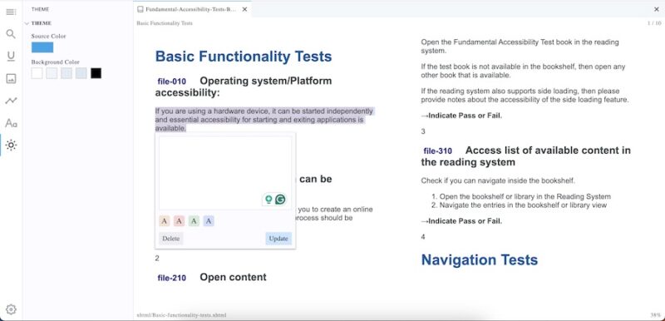Click 'Check if you can navigate inside' text
This screenshot has height=321, width=665.
tap(498, 180)
